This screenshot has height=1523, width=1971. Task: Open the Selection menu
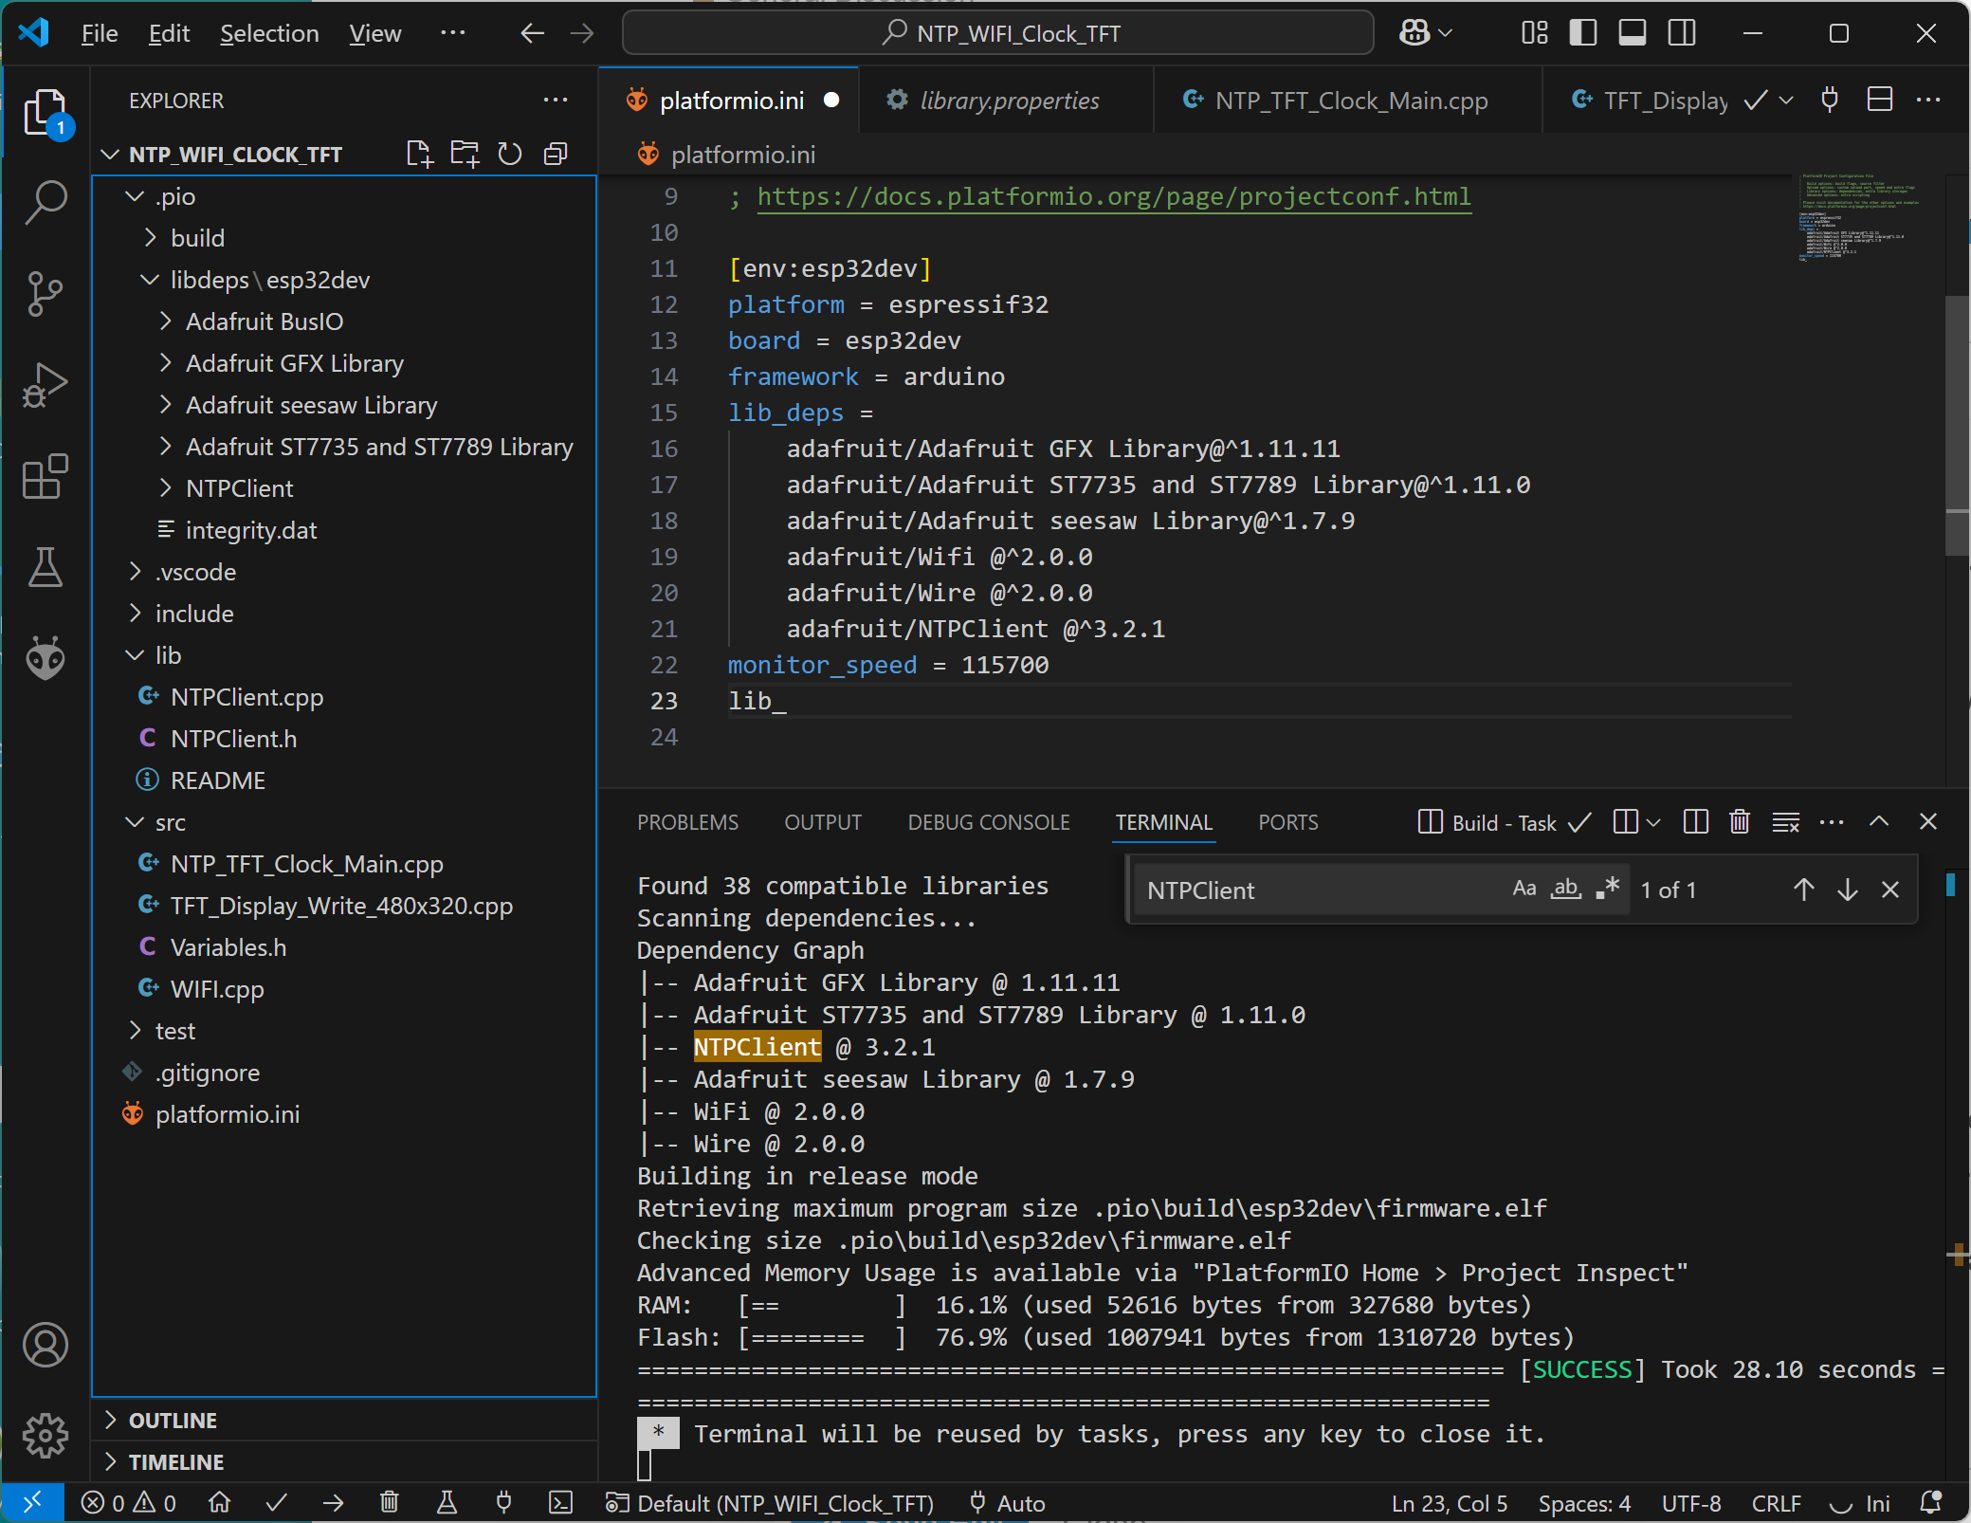click(269, 33)
